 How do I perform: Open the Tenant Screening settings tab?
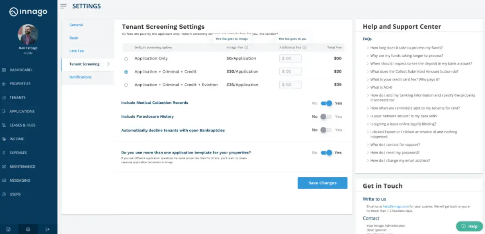[x=88, y=64]
